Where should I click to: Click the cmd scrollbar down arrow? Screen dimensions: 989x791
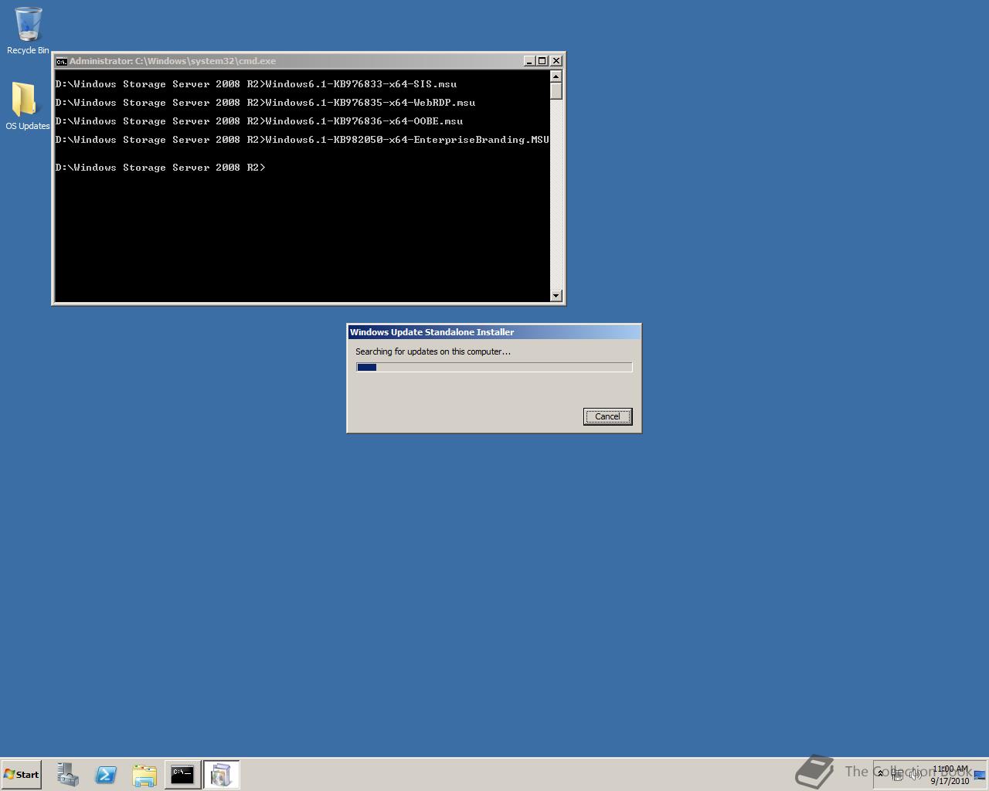[x=556, y=296]
